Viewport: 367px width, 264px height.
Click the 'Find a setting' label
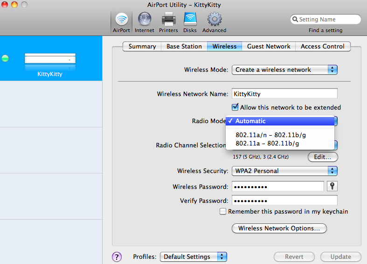(325, 30)
